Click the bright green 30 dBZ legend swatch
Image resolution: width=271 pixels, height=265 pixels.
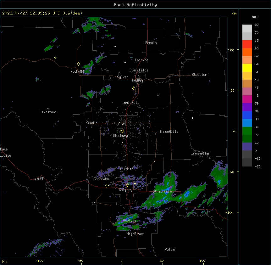pyautogui.click(x=247, y=131)
